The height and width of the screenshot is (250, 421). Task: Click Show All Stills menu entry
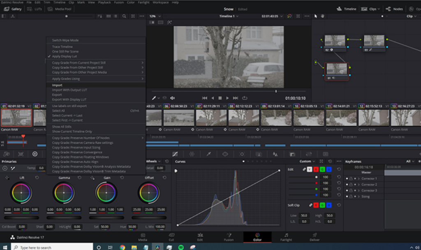click(x=62, y=127)
